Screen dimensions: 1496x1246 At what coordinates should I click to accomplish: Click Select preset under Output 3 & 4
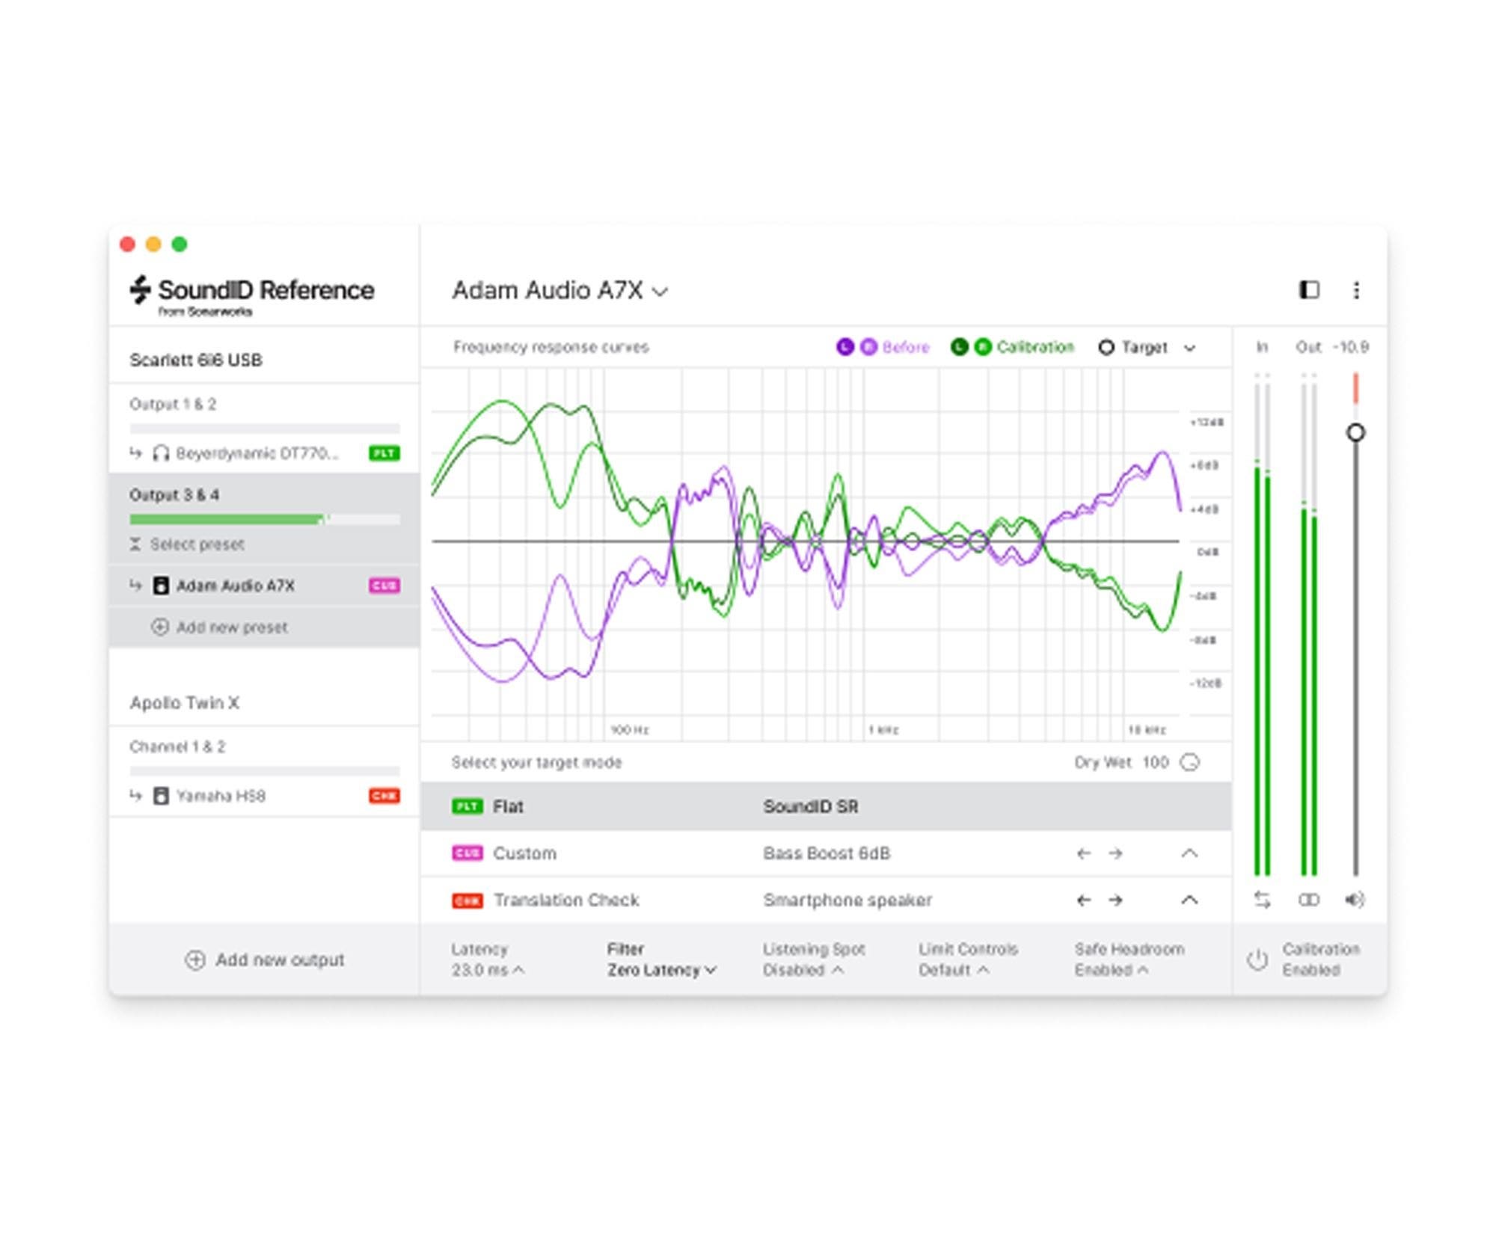coord(187,544)
